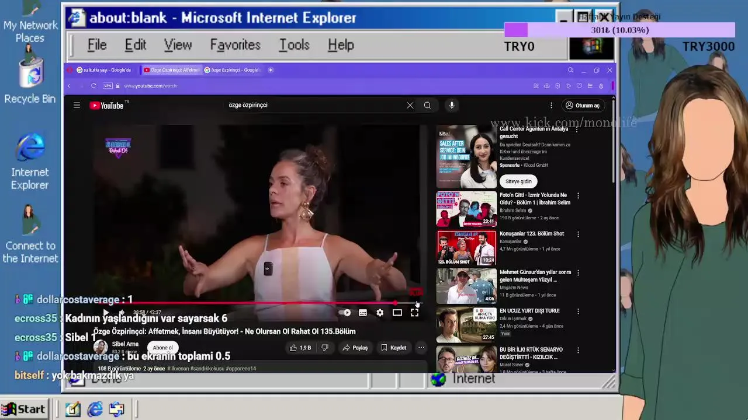Screen dimensions: 748x420
Task: Select the Connect to the Internet icon
Action: tap(30, 235)
